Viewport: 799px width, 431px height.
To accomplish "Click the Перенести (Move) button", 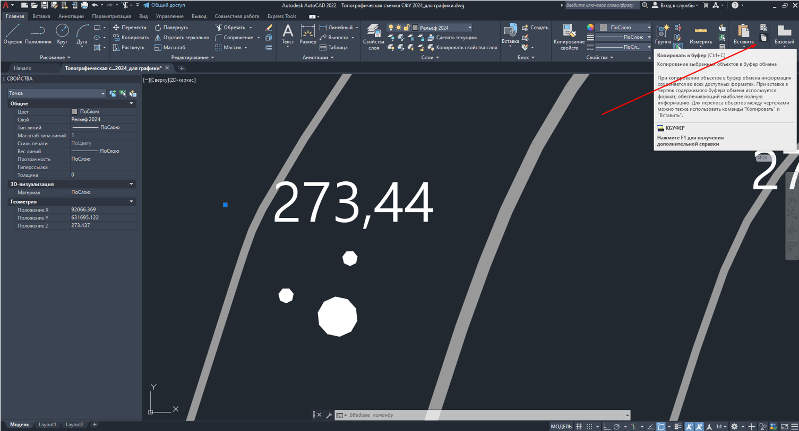I will [x=130, y=28].
